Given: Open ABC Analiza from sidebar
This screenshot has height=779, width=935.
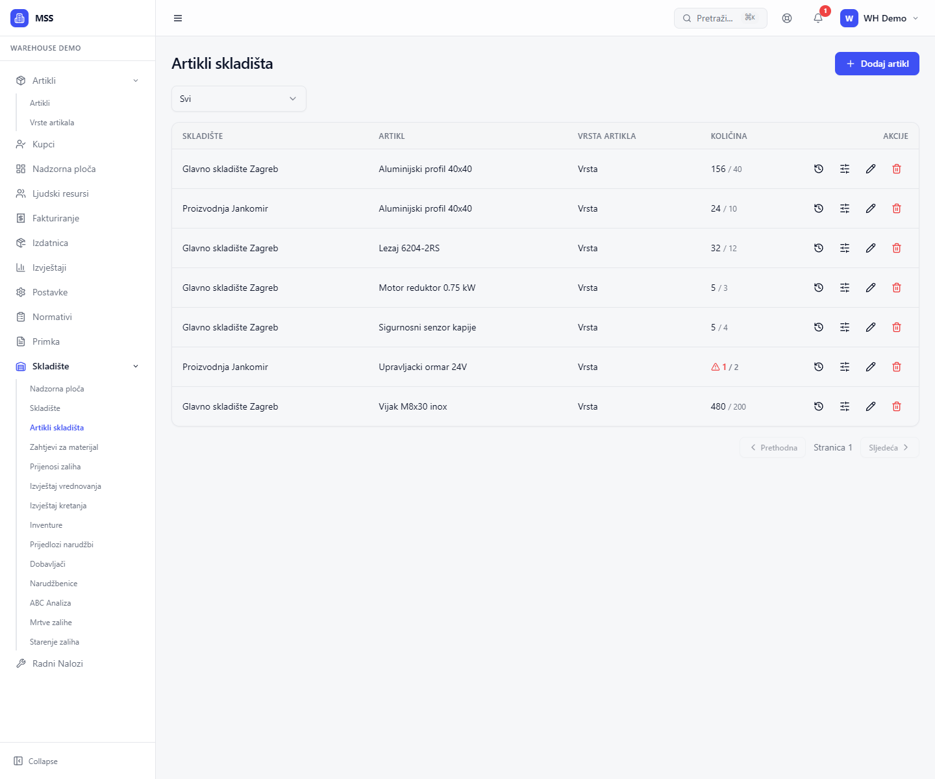Looking at the screenshot, I should [51, 603].
